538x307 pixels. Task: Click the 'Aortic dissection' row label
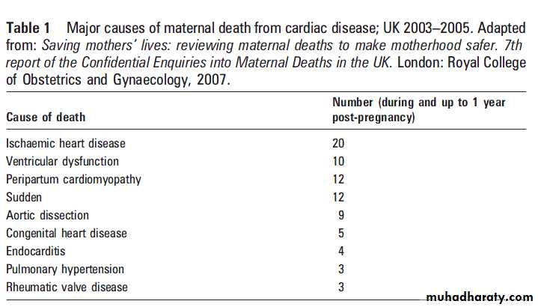(47, 216)
